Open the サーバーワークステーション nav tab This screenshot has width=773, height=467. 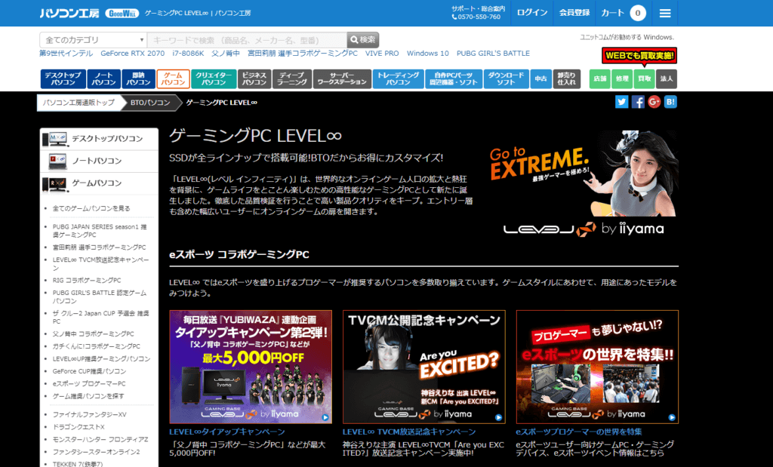[x=342, y=78]
